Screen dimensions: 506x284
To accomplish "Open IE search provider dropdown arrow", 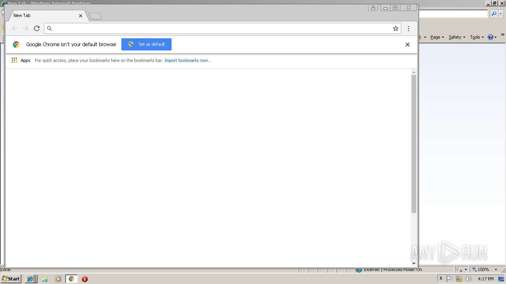I will click(500, 14).
